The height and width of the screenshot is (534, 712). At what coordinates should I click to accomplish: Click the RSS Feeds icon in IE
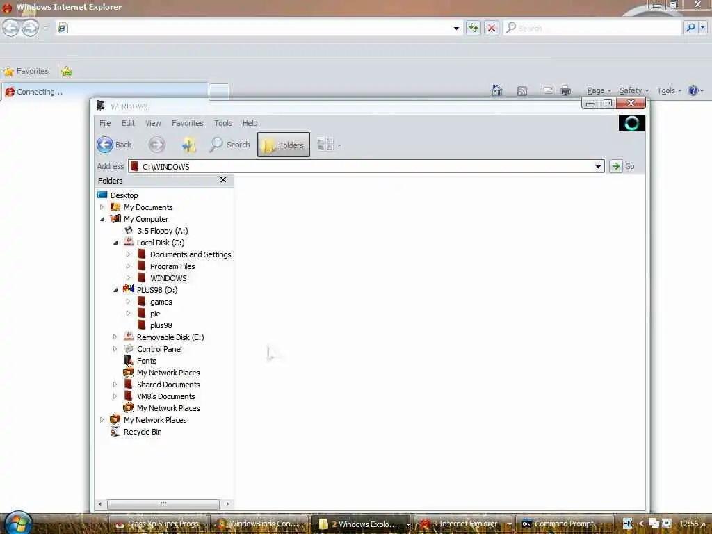(x=522, y=91)
